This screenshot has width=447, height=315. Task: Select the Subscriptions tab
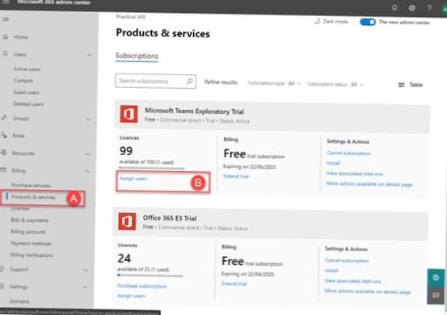(137, 56)
